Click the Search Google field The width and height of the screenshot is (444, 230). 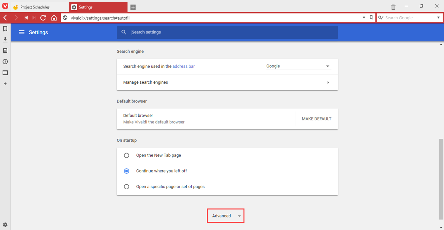tap(410, 18)
